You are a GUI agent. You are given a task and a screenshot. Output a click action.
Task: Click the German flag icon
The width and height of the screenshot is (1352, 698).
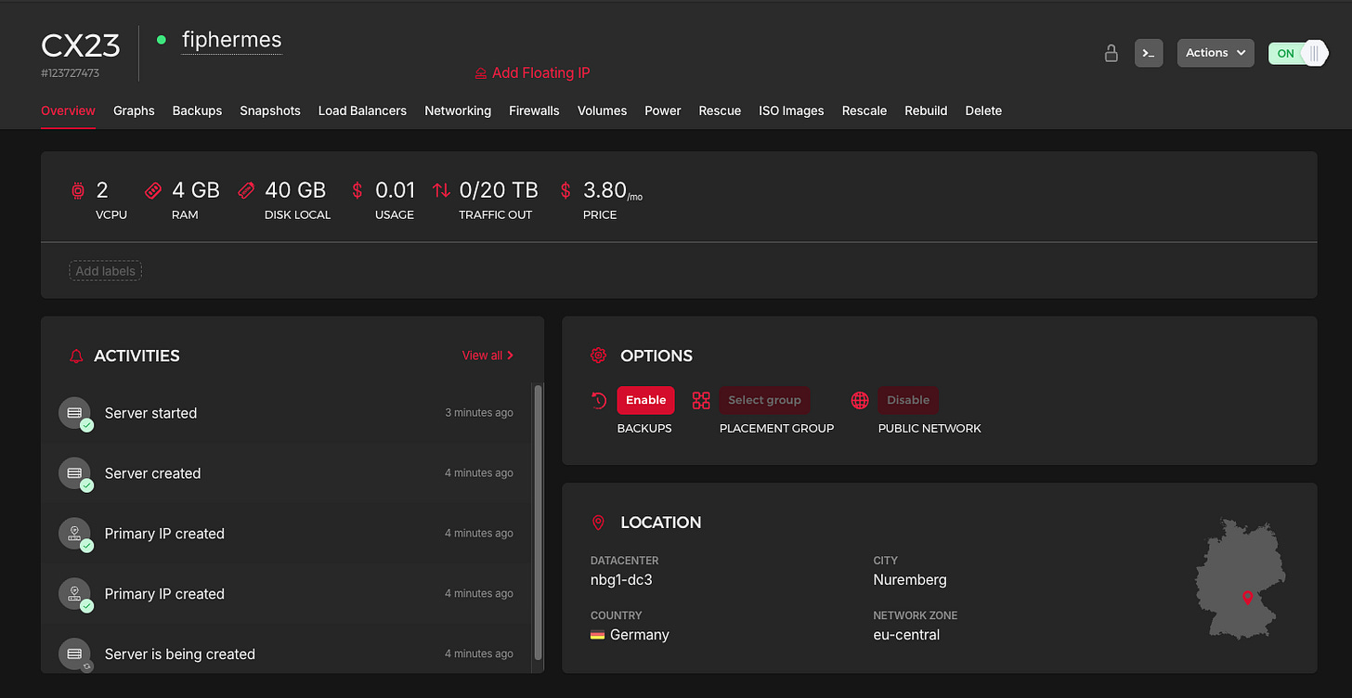pyautogui.click(x=598, y=635)
